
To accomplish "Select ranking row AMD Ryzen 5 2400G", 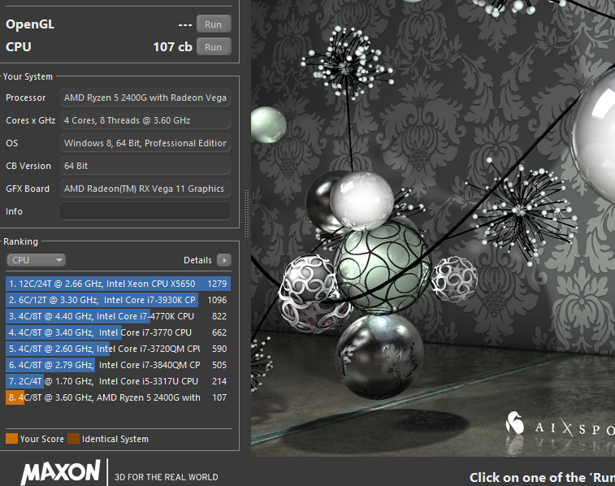I will point(118,397).
